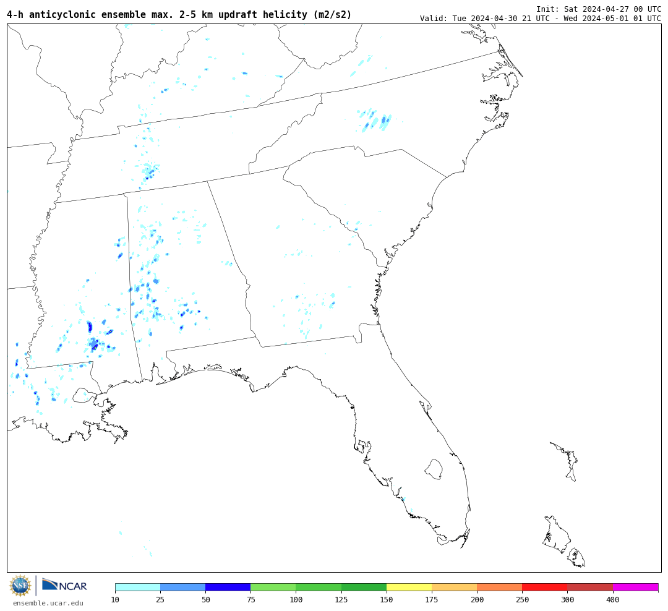Click the colorbar label 300
This screenshot has width=668, height=611.
tap(567, 600)
